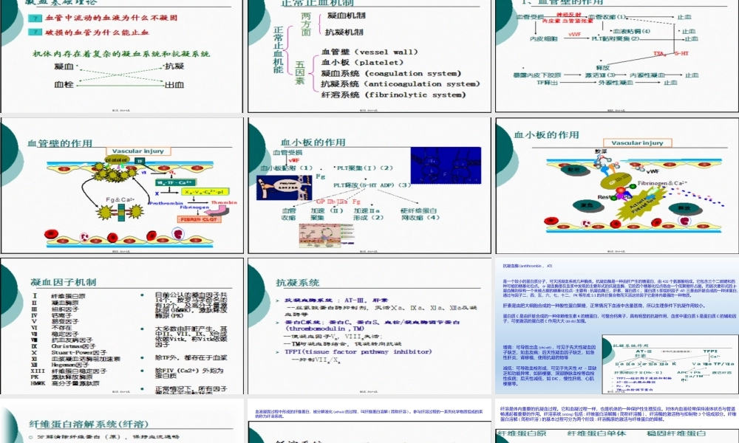Screen dimensions: 739x443
Task: Select the vWF label in the Vascular injury diagram
Action: pyautogui.click(x=653, y=171)
